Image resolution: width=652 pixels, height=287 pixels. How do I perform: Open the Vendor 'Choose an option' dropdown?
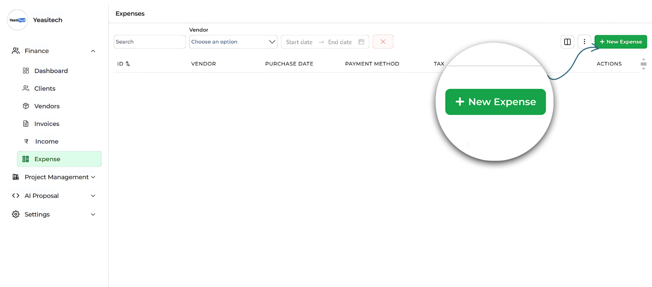tap(233, 42)
